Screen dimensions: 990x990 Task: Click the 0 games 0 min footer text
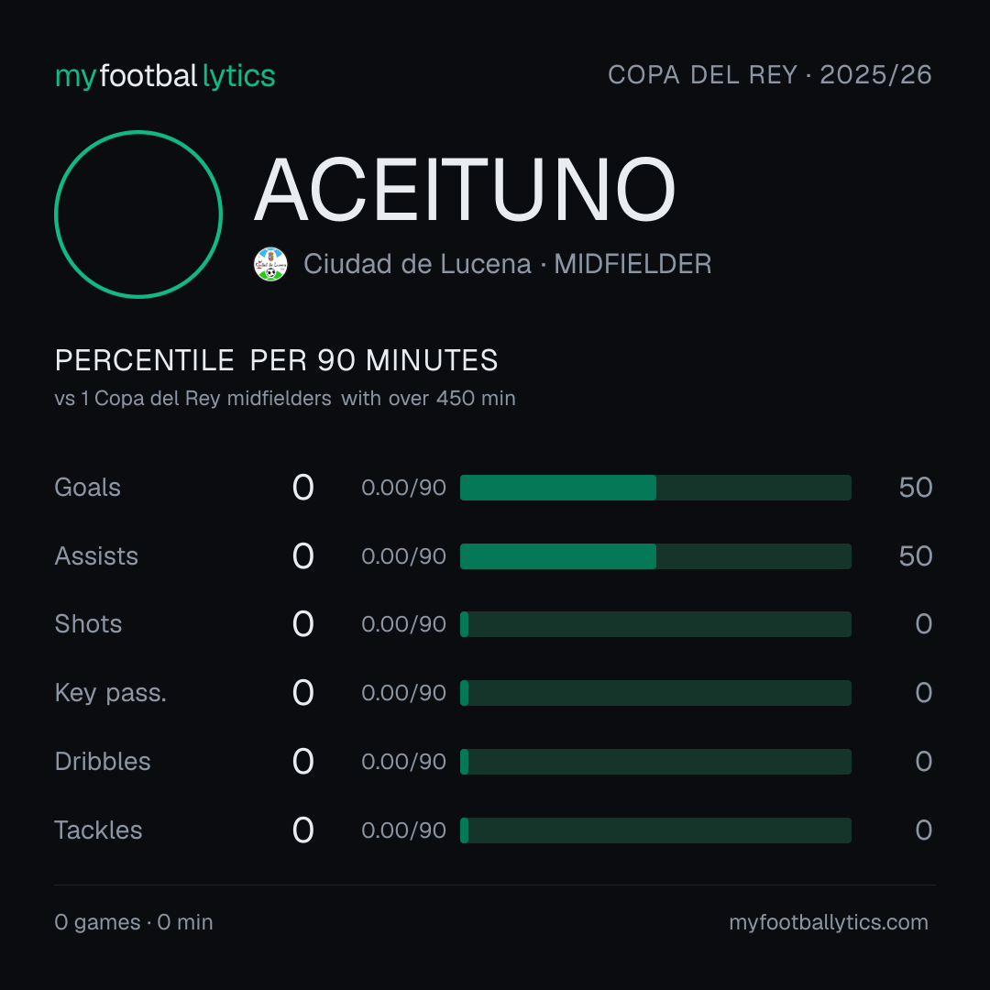pyautogui.click(x=134, y=922)
